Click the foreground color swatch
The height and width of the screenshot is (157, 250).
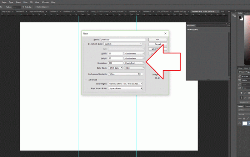click(x=240, y=17)
